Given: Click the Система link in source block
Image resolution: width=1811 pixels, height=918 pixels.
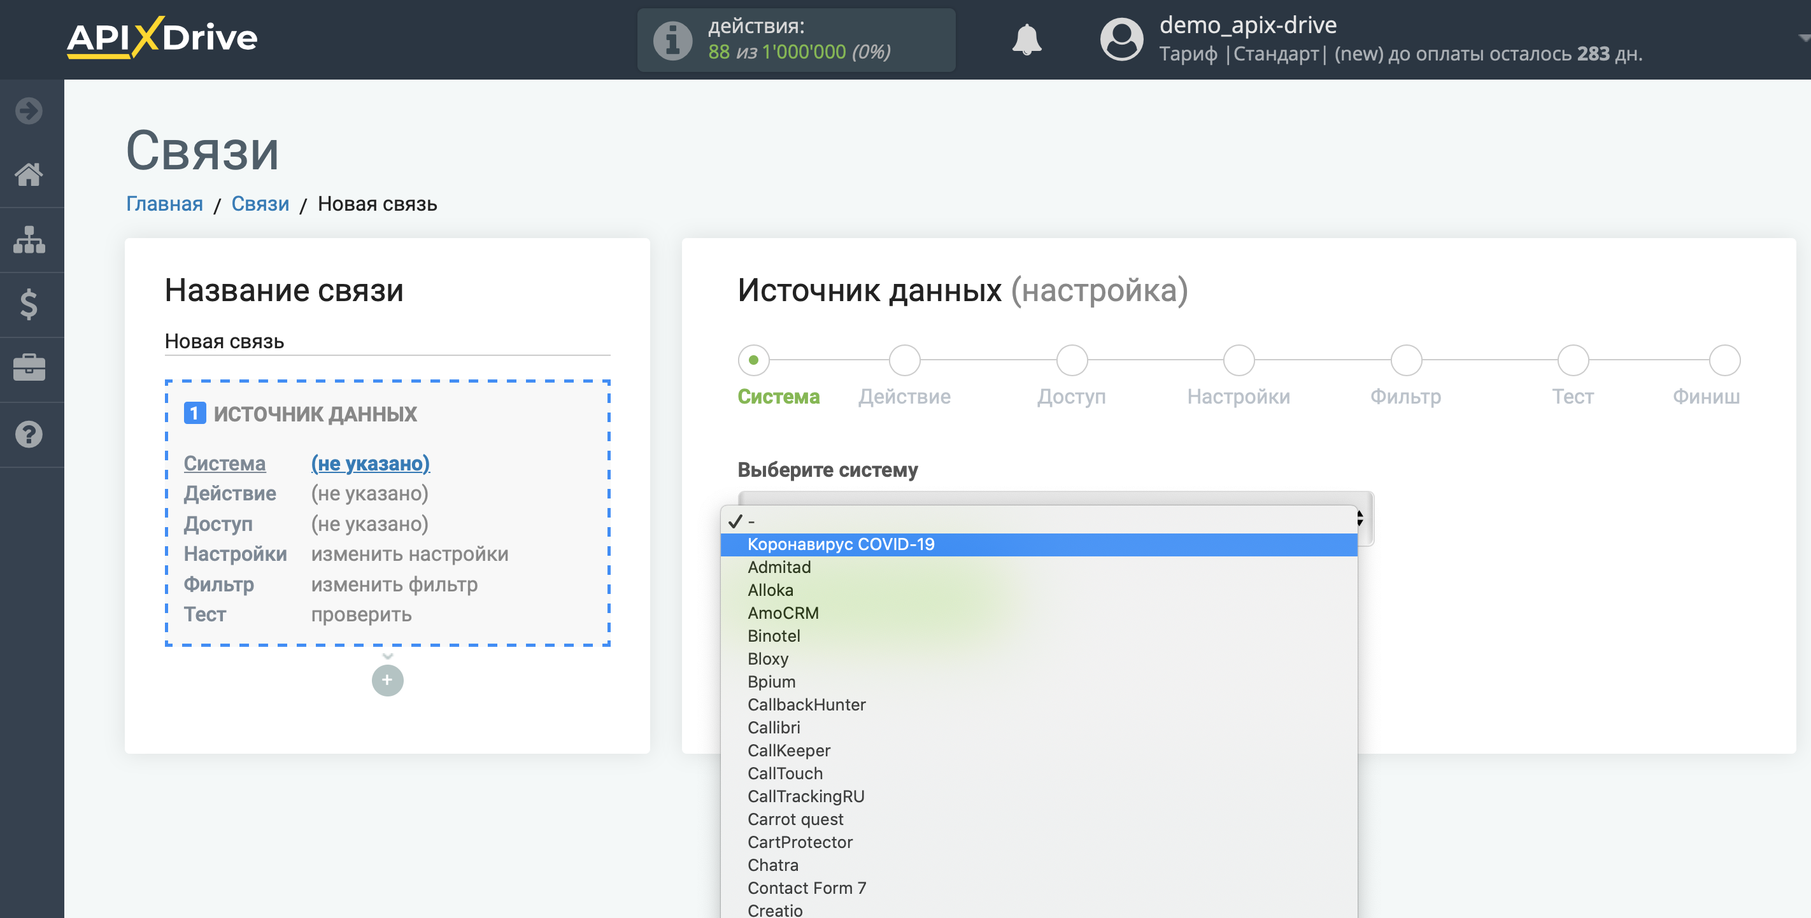Looking at the screenshot, I should [x=225, y=463].
